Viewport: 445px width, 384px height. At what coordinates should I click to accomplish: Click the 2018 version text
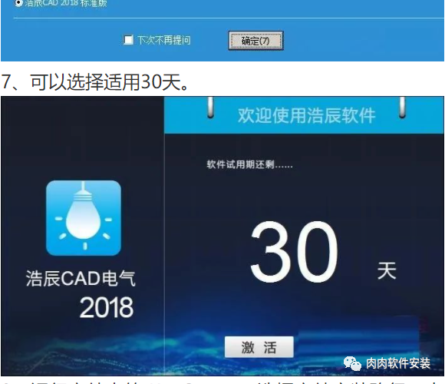click(x=107, y=307)
